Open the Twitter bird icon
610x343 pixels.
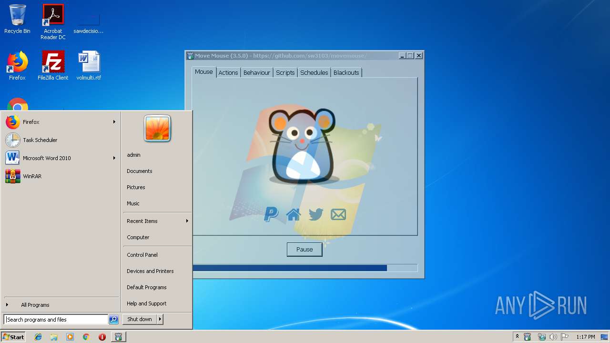315,214
